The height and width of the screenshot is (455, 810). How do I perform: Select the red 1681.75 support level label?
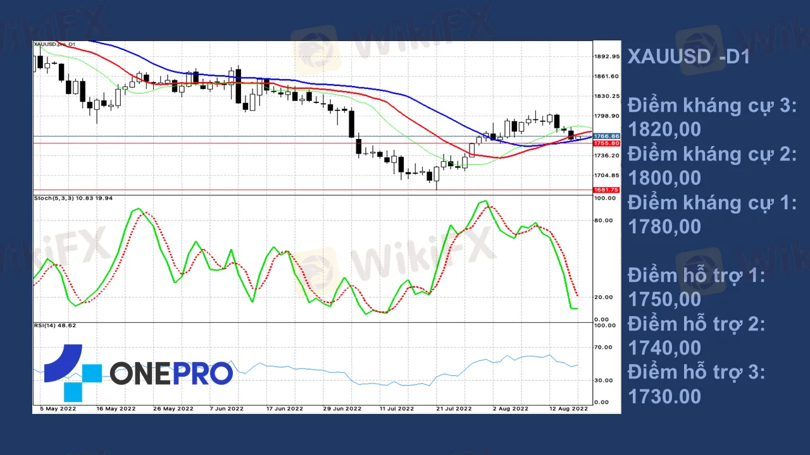606,190
